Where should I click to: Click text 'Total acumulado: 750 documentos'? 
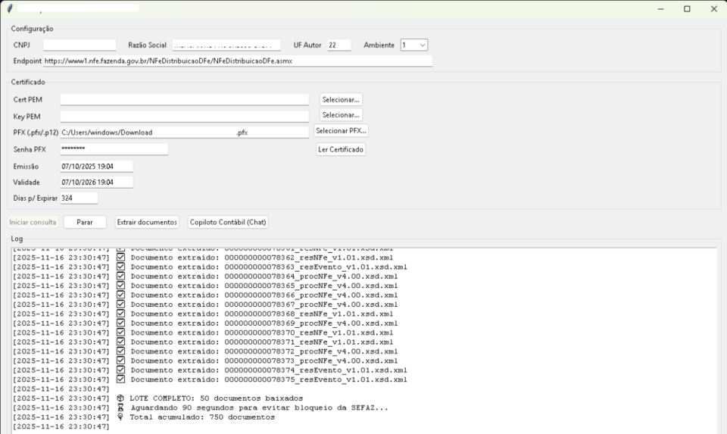click(202, 417)
